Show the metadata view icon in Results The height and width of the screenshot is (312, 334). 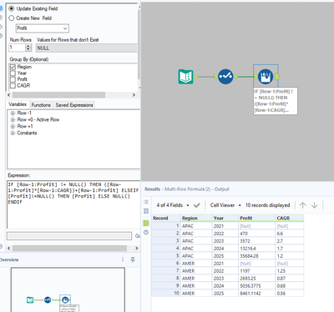tap(146, 211)
